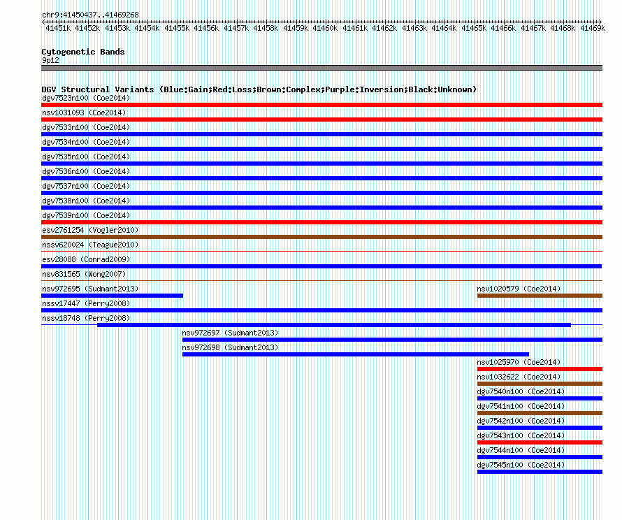Image resolution: width=622 pixels, height=520 pixels.
Task: Click the chr9:41450437..41469268 coordinate label
Action: (x=90, y=15)
